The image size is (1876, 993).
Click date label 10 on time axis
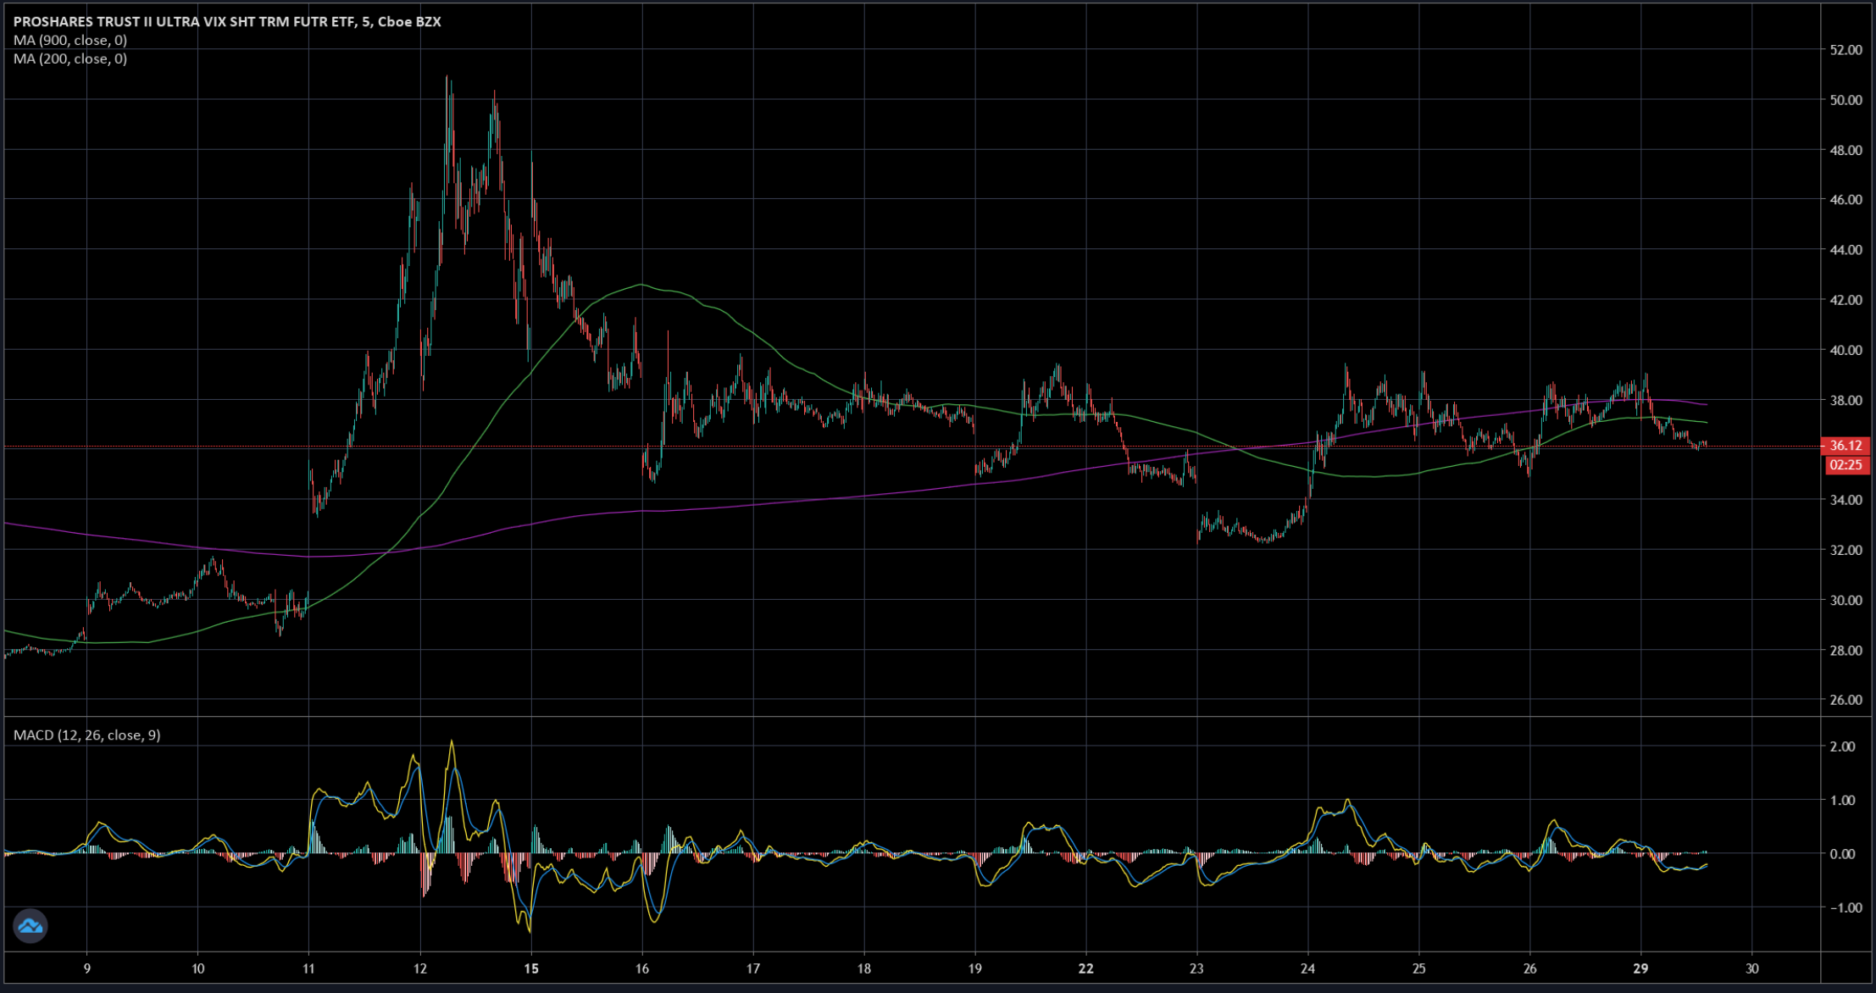click(197, 969)
